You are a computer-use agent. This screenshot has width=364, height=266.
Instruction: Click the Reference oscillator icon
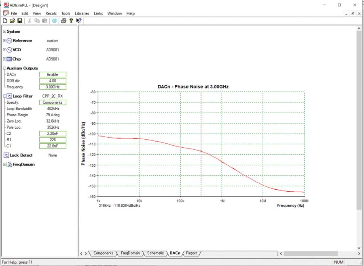coord(9,40)
